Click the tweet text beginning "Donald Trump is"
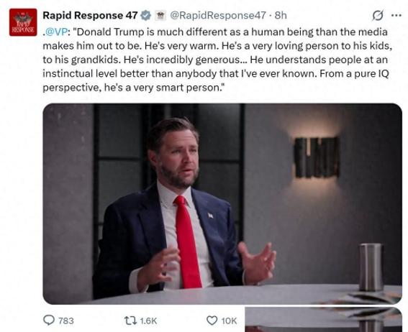 point(217,60)
